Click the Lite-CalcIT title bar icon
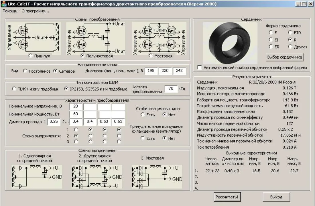Image resolution: width=315 pixels, height=206 pixels. click(x=4, y=4)
